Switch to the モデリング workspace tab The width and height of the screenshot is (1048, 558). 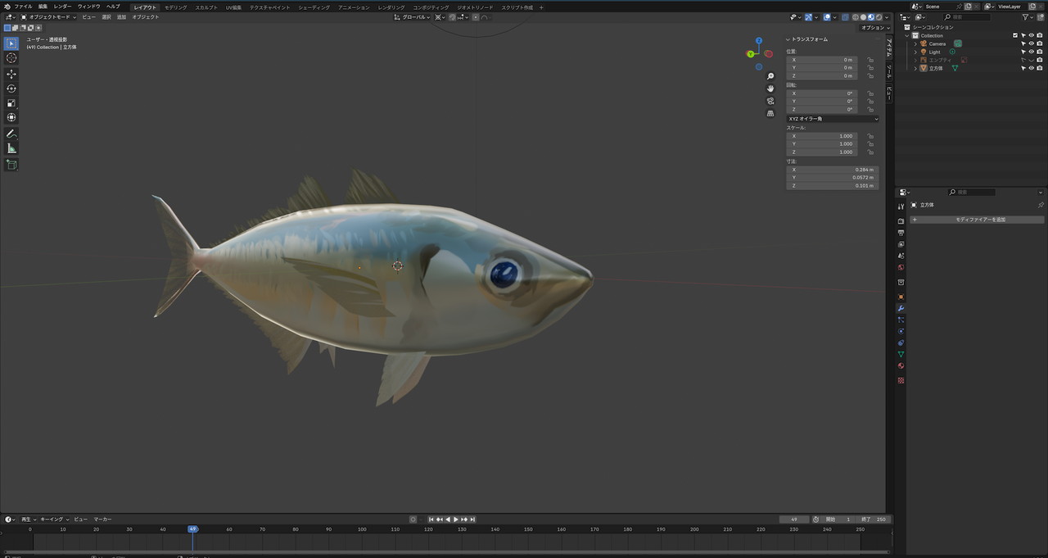[x=175, y=7]
